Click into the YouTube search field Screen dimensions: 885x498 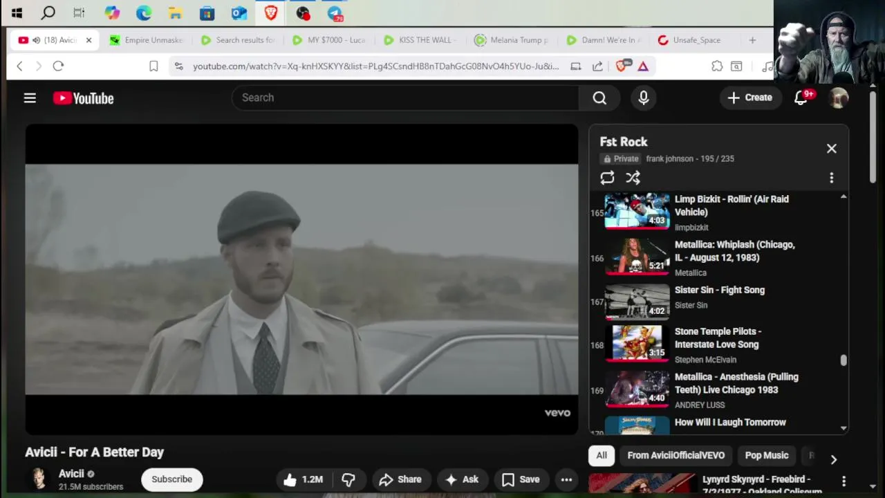point(405,98)
